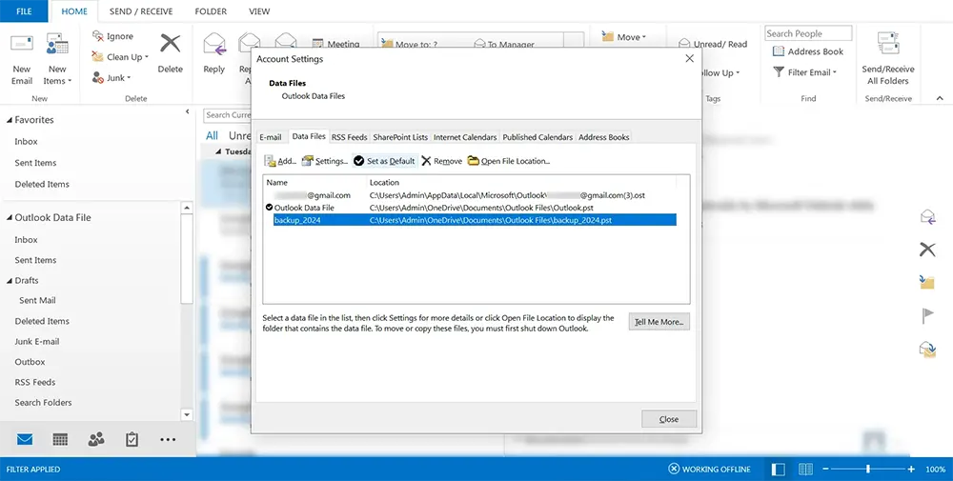Click the Reply icon in right sidebar
The height and width of the screenshot is (481, 953).
point(927,217)
